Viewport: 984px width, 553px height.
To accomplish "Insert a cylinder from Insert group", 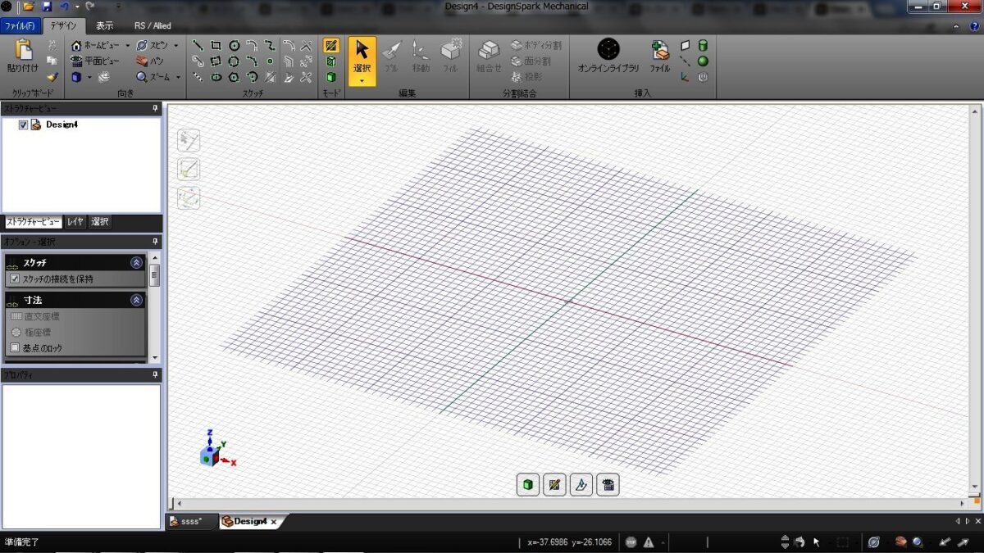I will tap(703, 46).
